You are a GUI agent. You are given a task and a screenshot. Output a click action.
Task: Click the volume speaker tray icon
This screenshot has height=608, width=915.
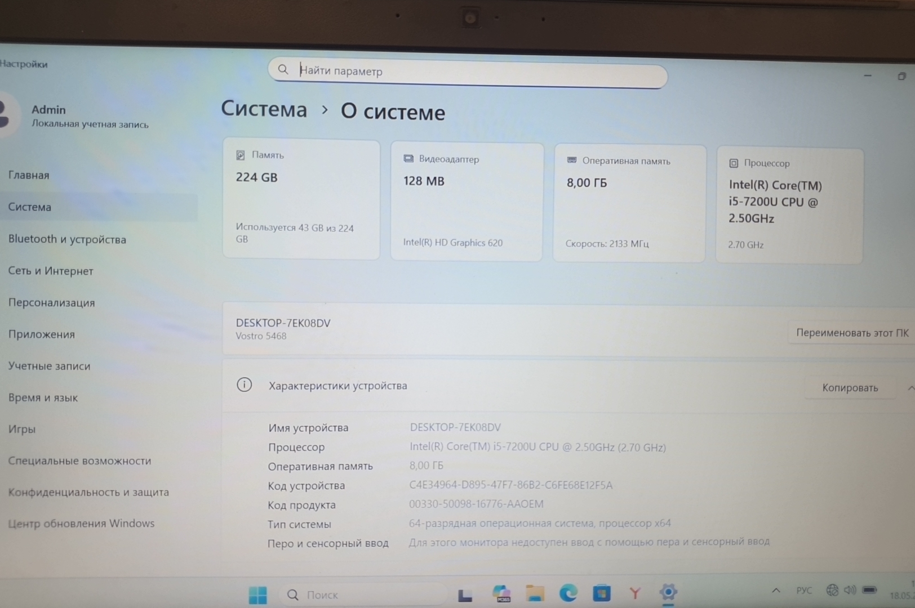coord(850,590)
